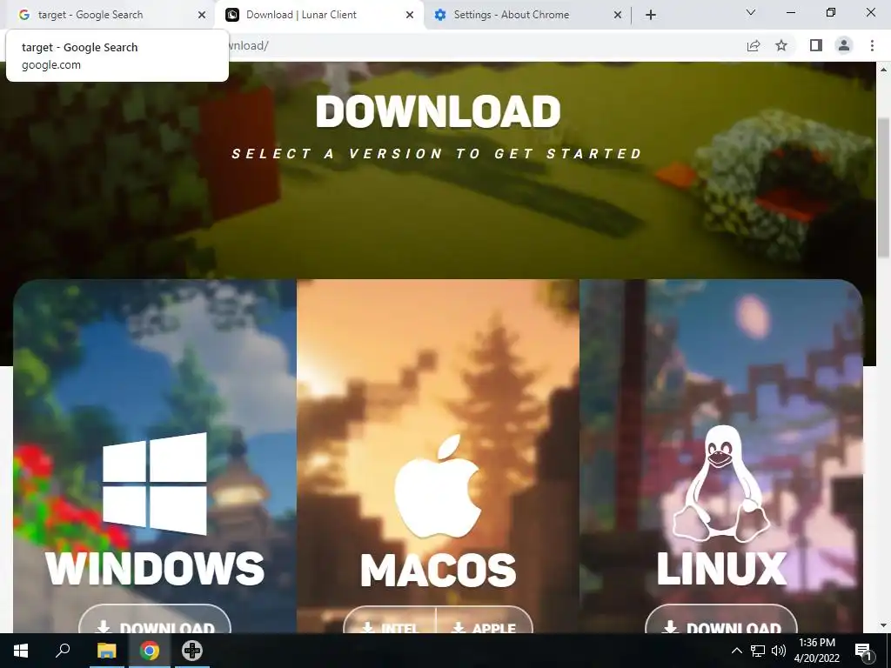891x668 pixels.
Task: Click the macOS Intel download button
Action: 389,620
